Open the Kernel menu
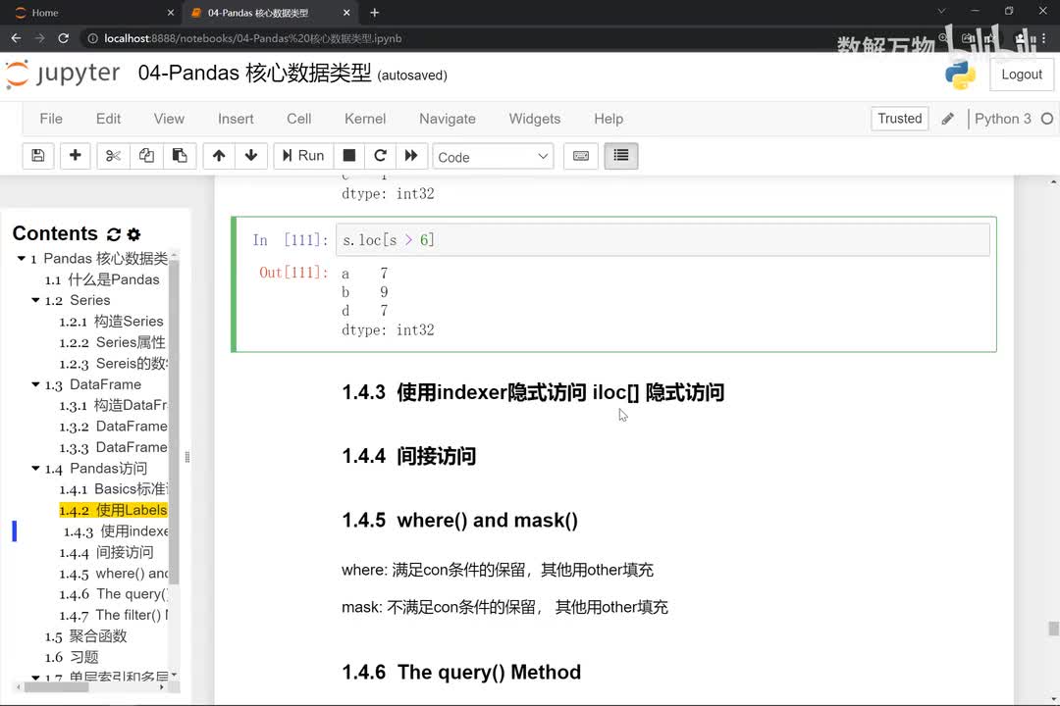 [x=365, y=119]
